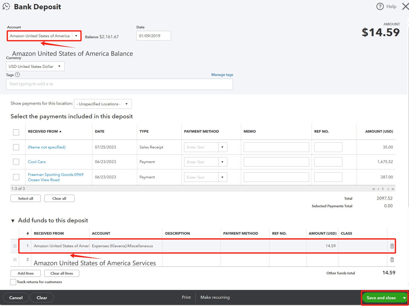Check the Cool Cars payment row
409x306 pixels.
click(x=16, y=162)
